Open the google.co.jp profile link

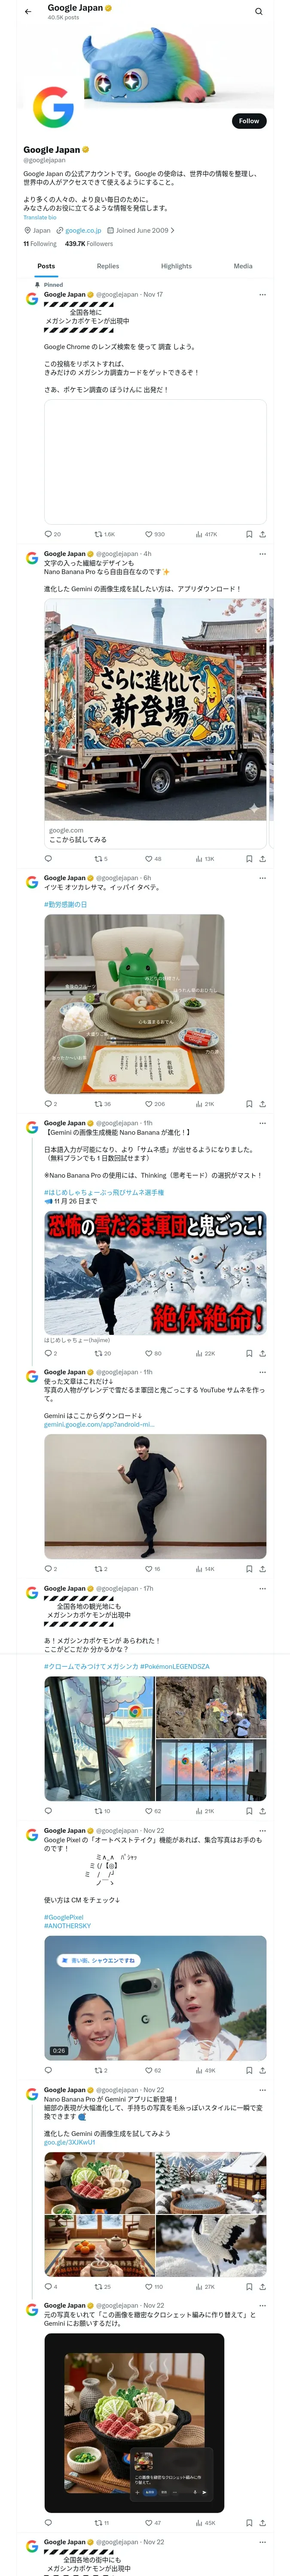82,230
